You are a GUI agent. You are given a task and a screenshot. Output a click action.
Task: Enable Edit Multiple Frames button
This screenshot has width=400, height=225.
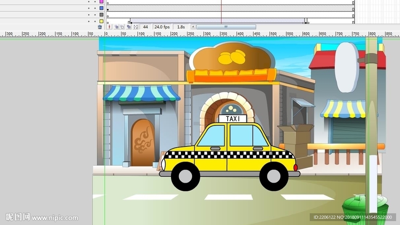point(129,27)
